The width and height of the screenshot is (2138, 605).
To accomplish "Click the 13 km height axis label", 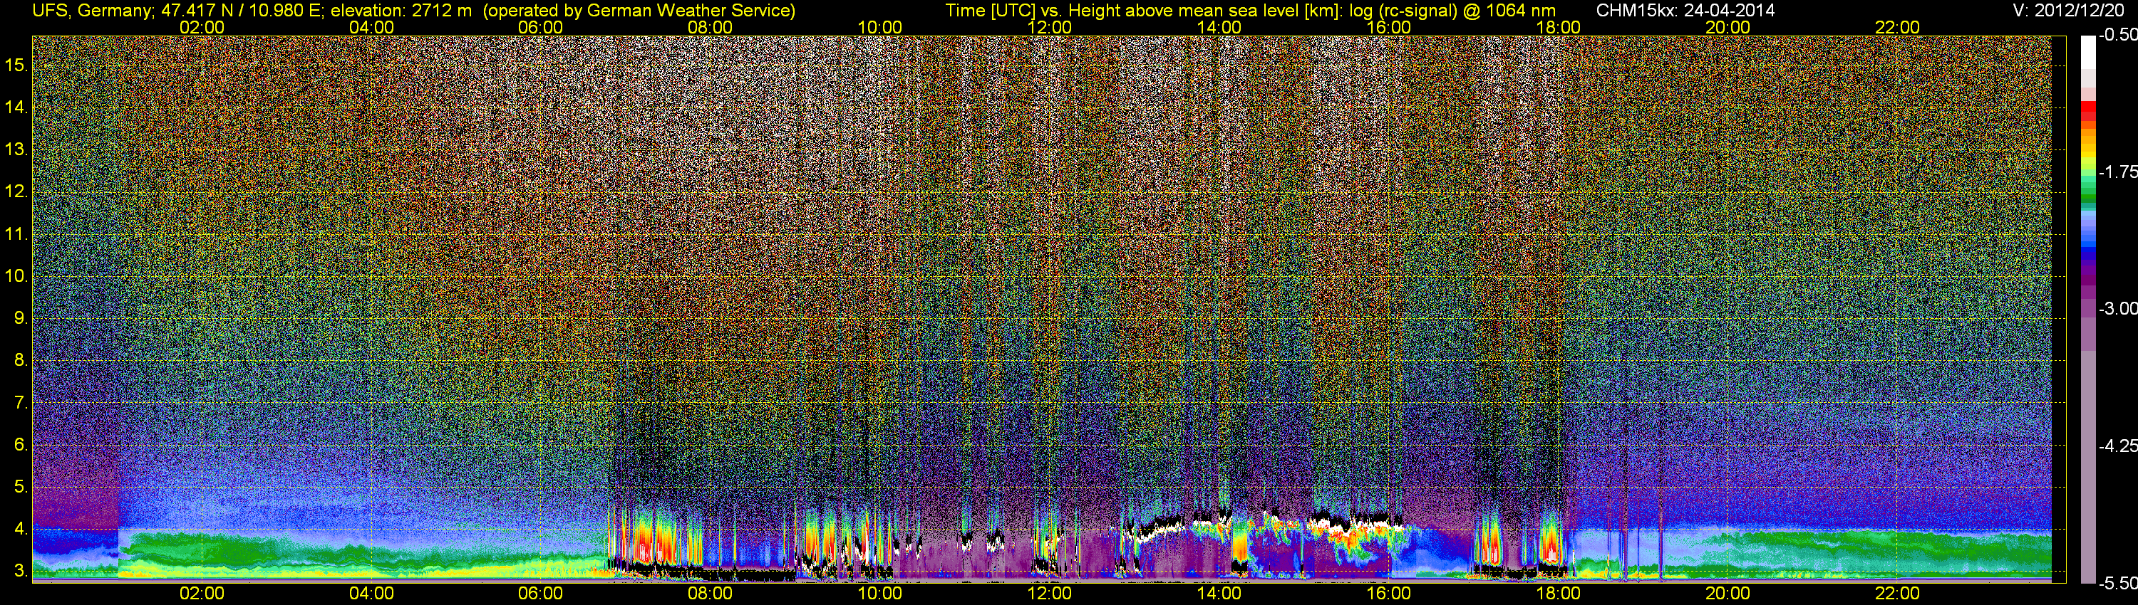I will [x=16, y=149].
